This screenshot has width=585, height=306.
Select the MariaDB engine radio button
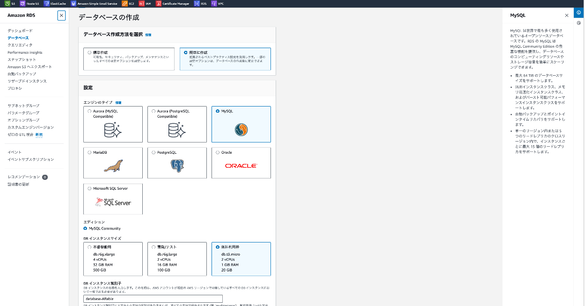(89, 152)
